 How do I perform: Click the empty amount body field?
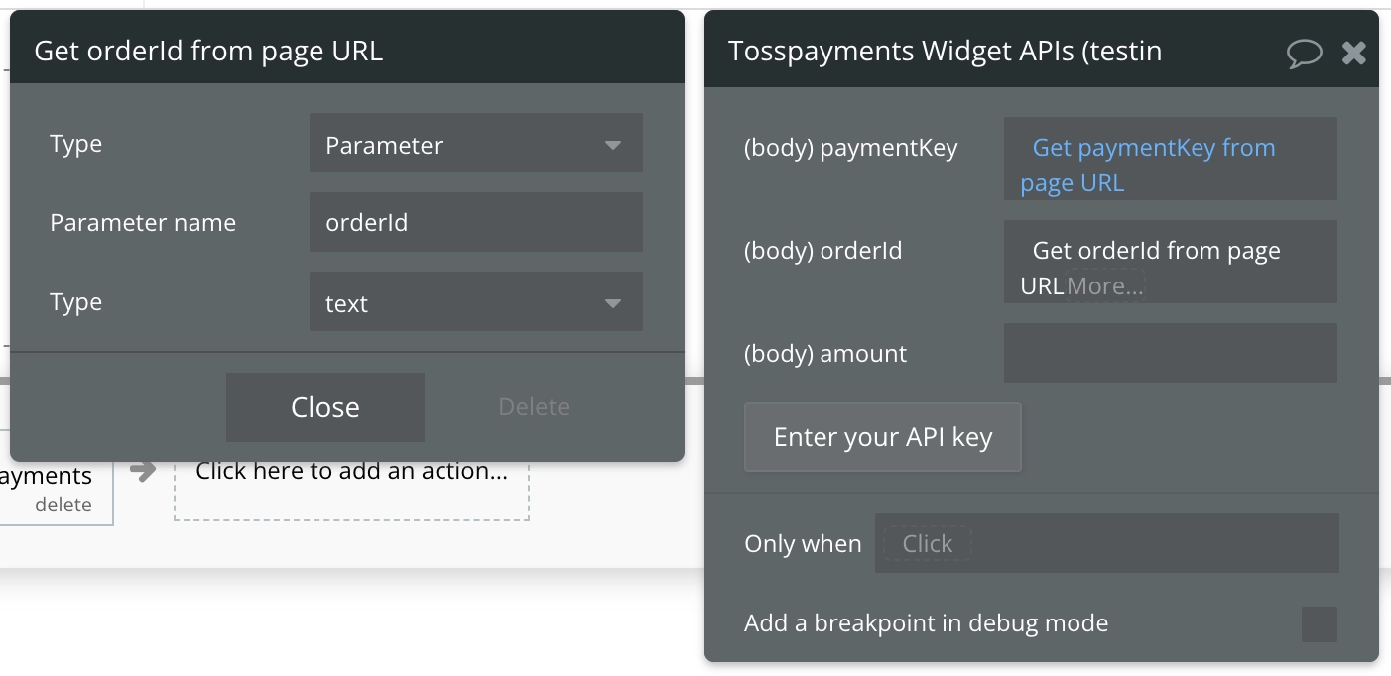point(1170,353)
